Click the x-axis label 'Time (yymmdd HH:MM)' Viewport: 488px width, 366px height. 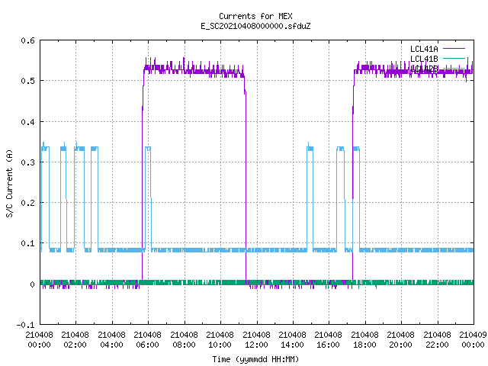click(255, 359)
